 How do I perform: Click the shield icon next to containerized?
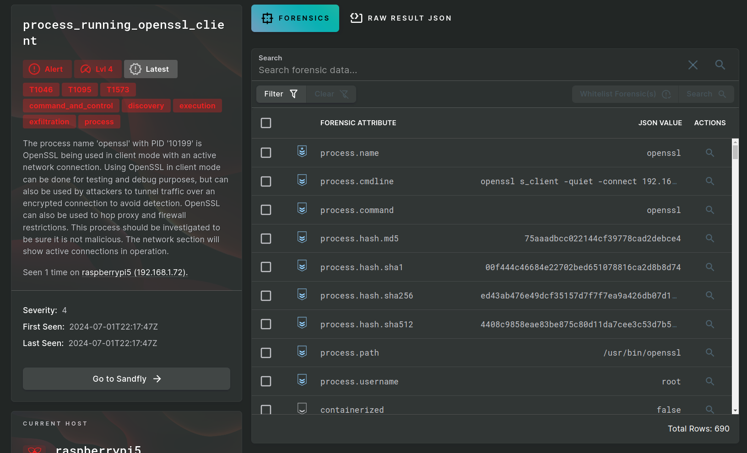(302, 408)
